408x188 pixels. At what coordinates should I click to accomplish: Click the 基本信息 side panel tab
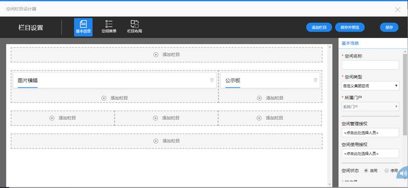tap(350, 43)
